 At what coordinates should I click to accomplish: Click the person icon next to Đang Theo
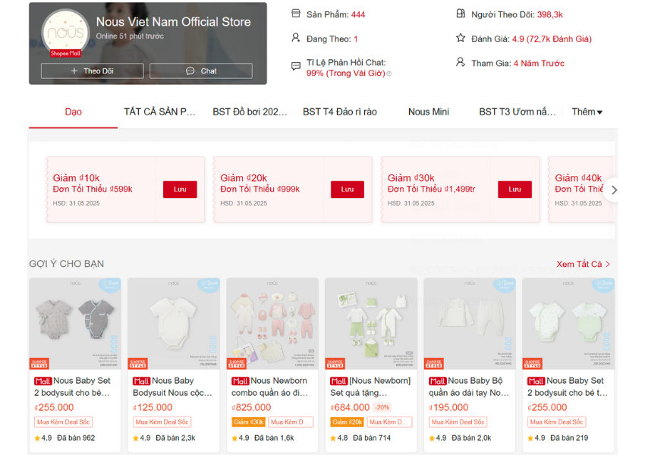click(x=296, y=38)
